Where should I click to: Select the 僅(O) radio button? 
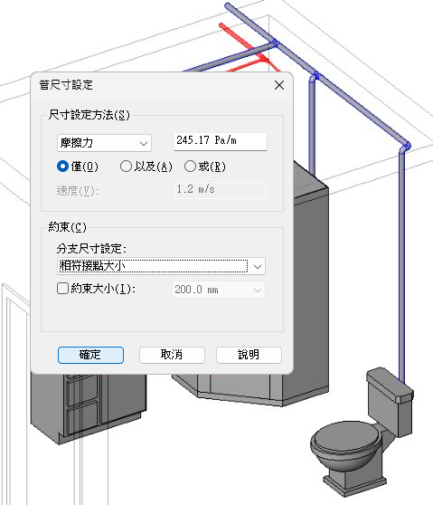point(62,167)
